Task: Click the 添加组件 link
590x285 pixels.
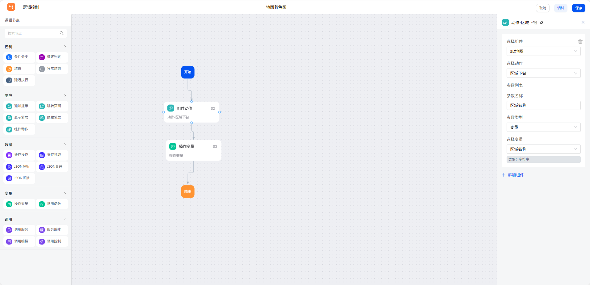Action: (516, 175)
